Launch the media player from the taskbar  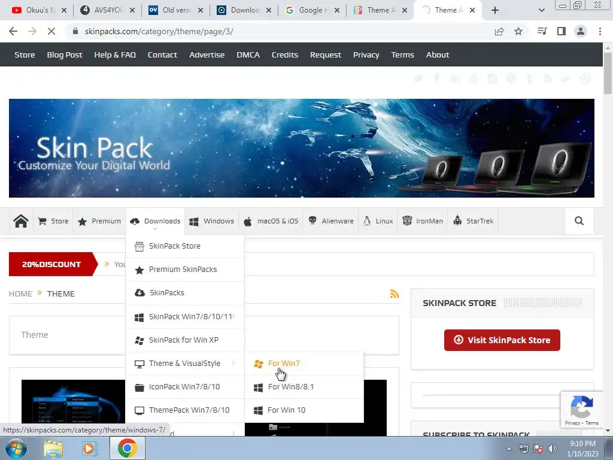(x=90, y=449)
